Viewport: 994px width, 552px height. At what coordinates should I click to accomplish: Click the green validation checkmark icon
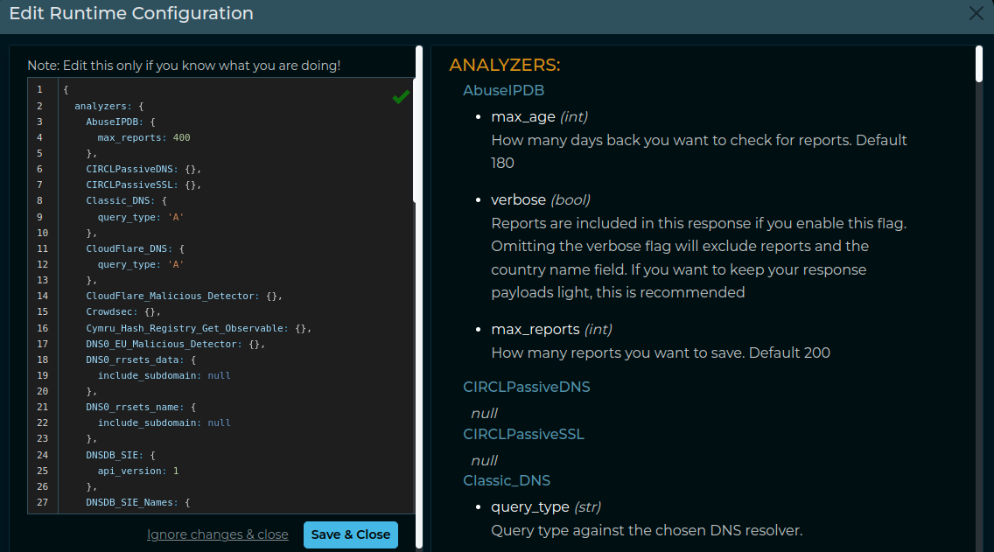point(401,97)
